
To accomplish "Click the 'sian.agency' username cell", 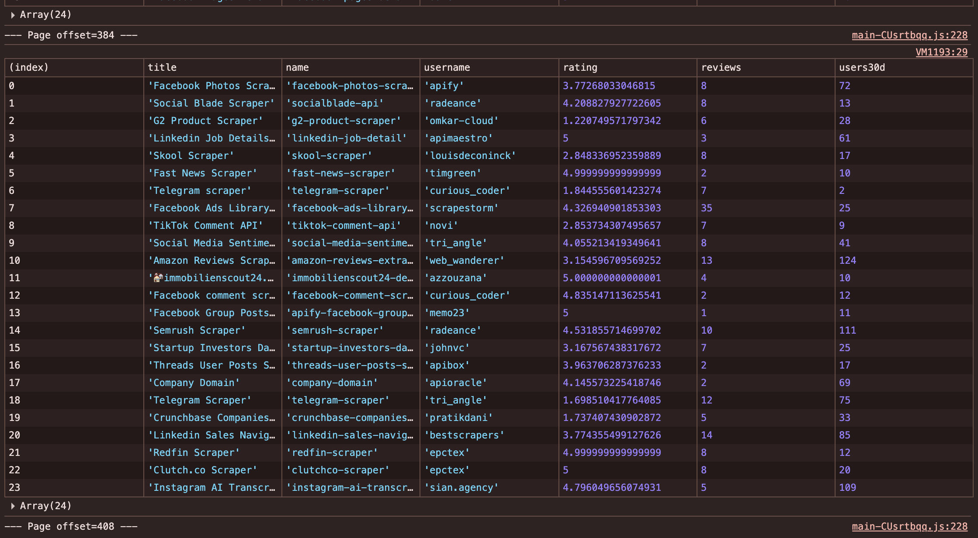I will [489, 487].
